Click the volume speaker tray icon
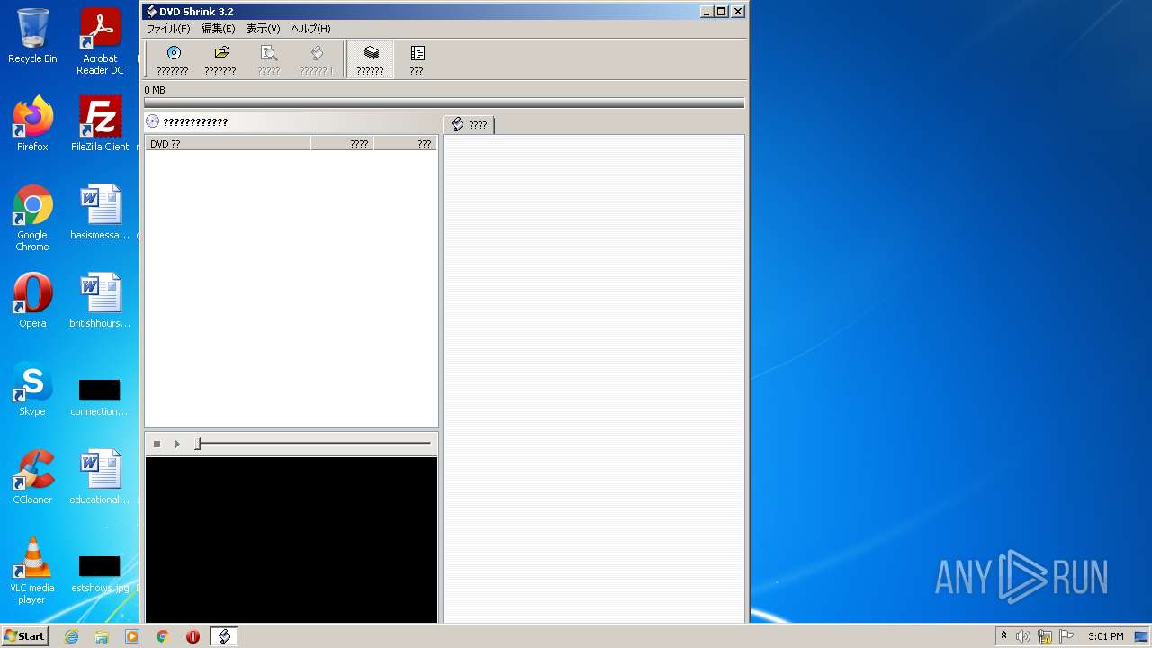The image size is (1152, 648). click(1023, 636)
